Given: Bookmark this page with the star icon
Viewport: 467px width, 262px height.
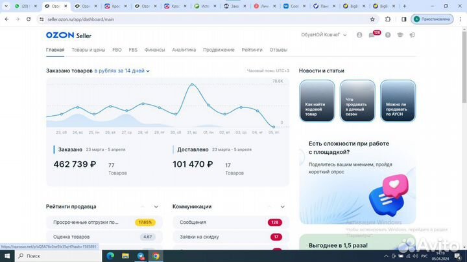Looking at the screenshot, I should 372,19.
